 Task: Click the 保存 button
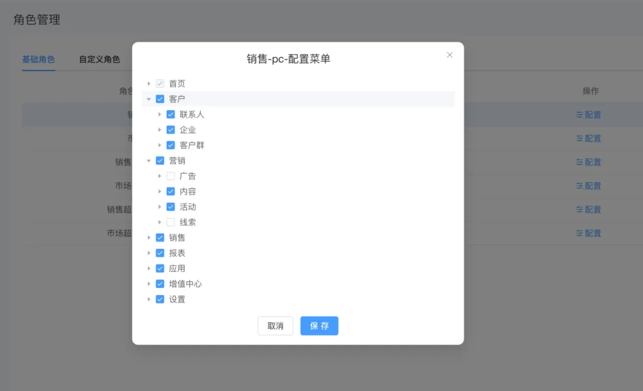tap(319, 326)
